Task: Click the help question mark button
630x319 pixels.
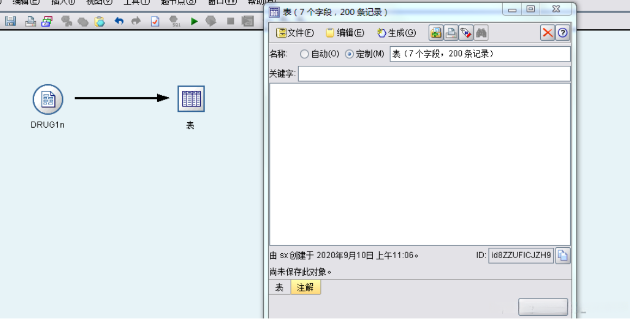Action: (x=564, y=33)
